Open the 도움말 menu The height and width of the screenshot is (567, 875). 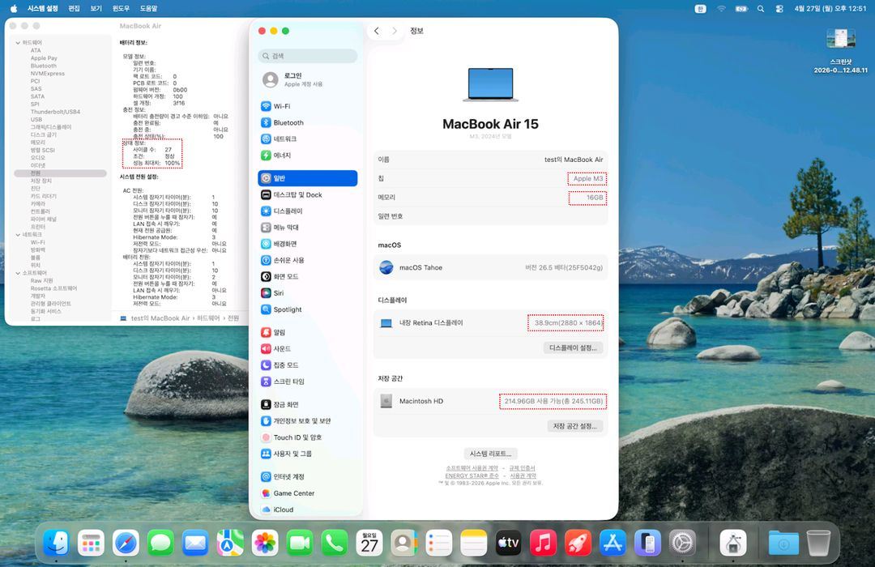tap(148, 8)
